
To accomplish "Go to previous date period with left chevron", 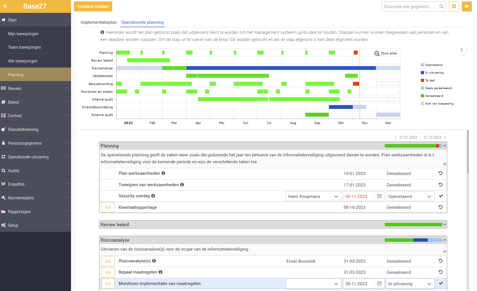I will click(x=395, y=137).
